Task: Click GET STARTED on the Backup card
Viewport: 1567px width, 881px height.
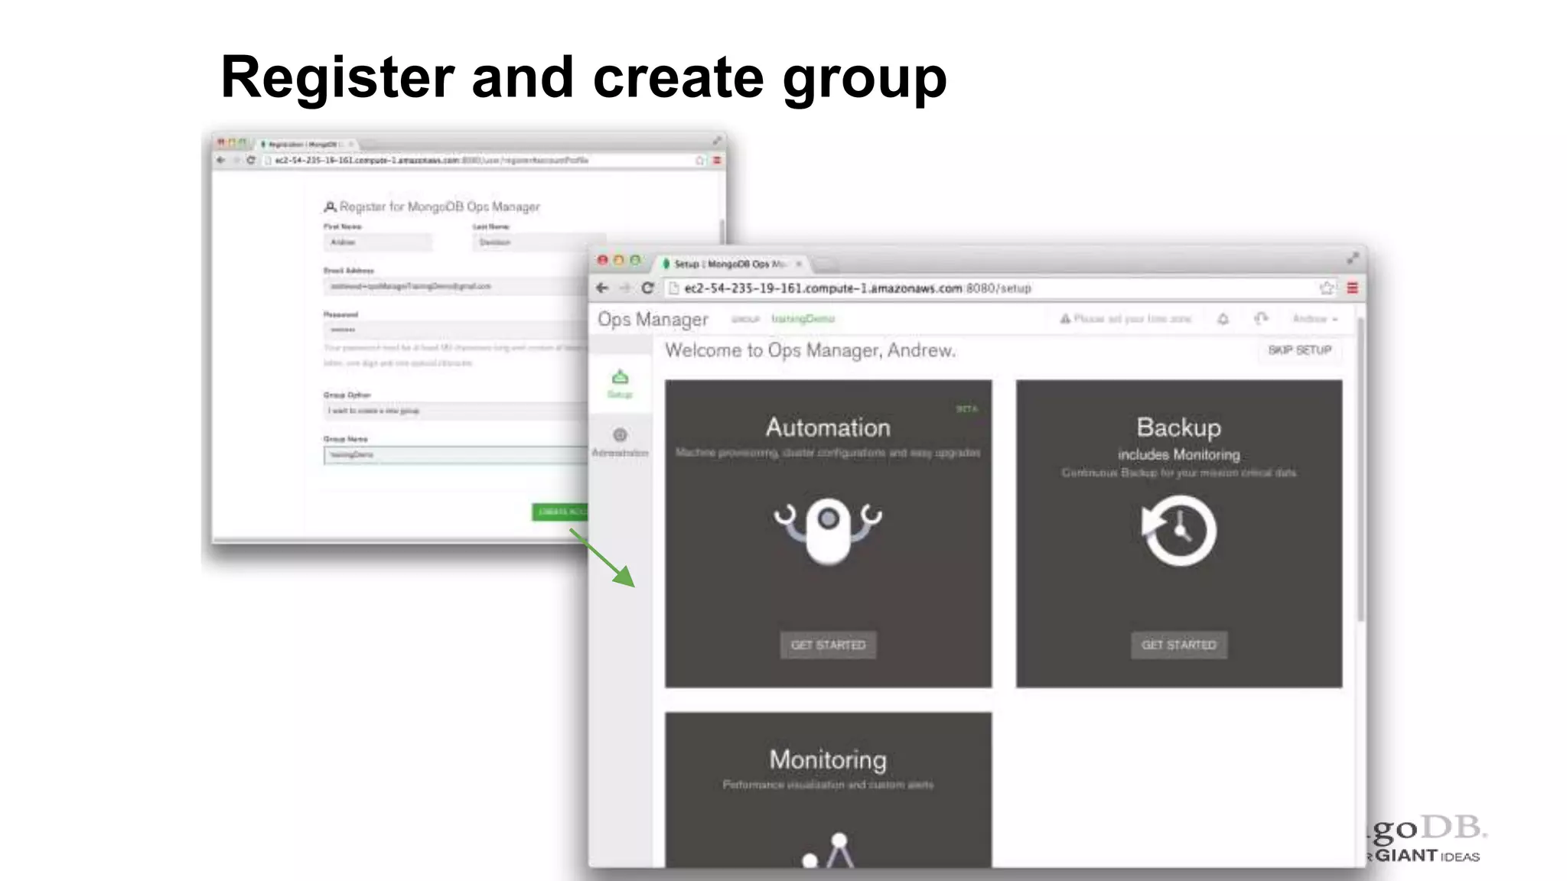Action: click(1178, 645)
